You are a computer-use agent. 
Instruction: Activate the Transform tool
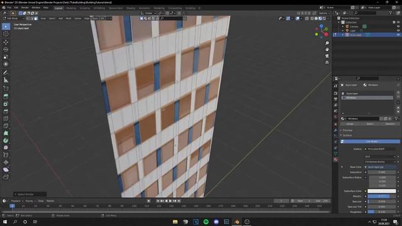6,64
